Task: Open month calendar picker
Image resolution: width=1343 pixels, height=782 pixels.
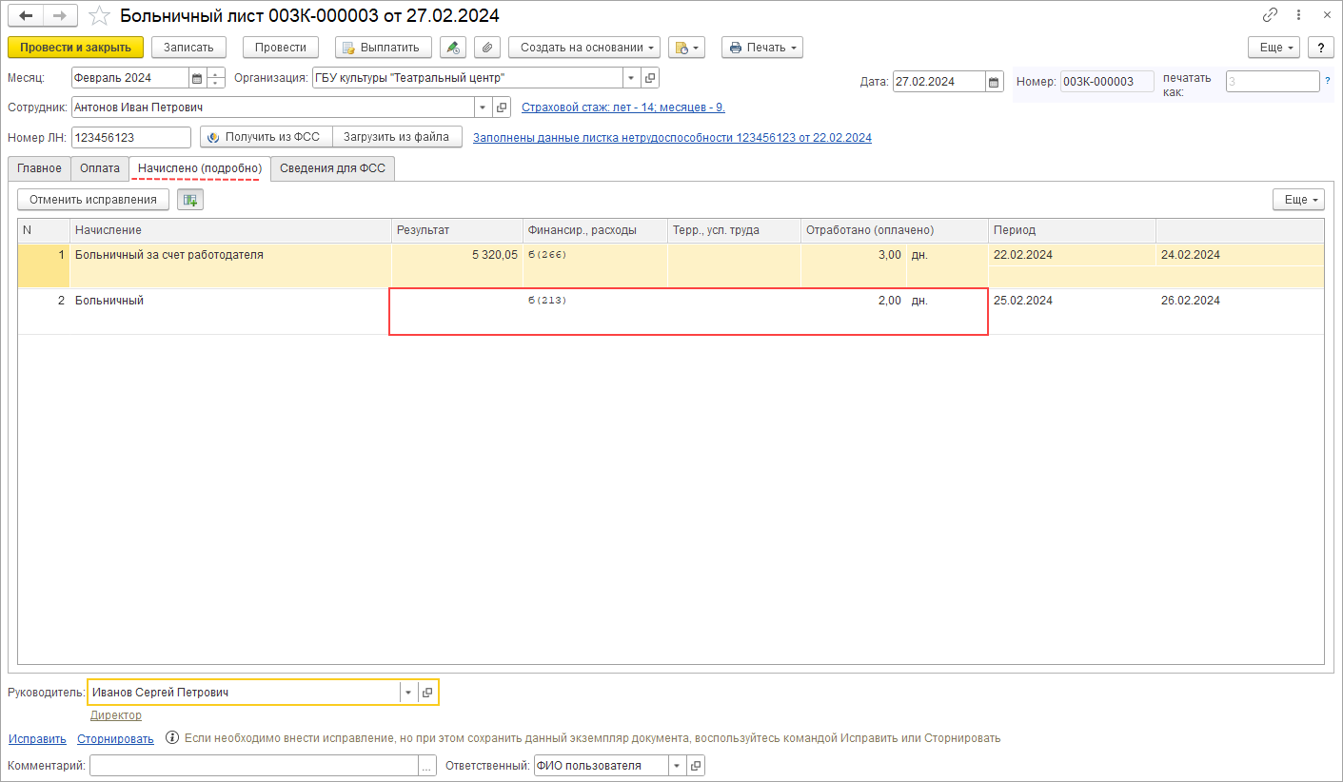Action: [x=197, y=78]
